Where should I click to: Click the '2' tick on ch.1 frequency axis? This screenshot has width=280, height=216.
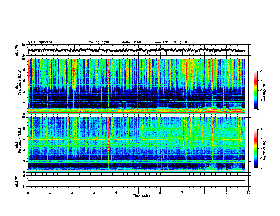tap(24, 103)
